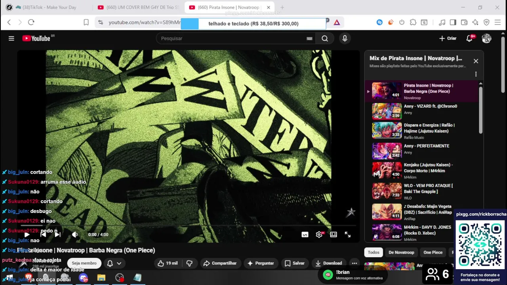
Task: Switch to UM COVER BEM G4Y tab
Action: coord(138,7)
